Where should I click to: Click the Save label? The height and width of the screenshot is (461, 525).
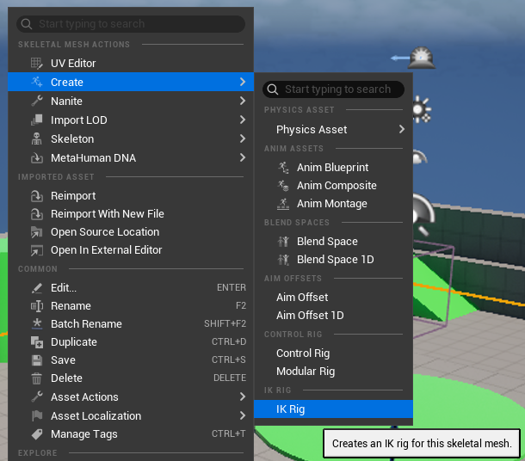click(x=63, y=360)
